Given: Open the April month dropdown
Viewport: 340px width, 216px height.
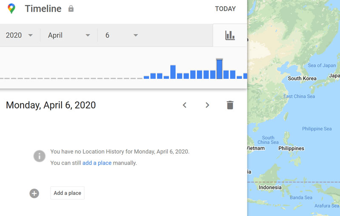Looking at the screenshot, I should 69,36.
